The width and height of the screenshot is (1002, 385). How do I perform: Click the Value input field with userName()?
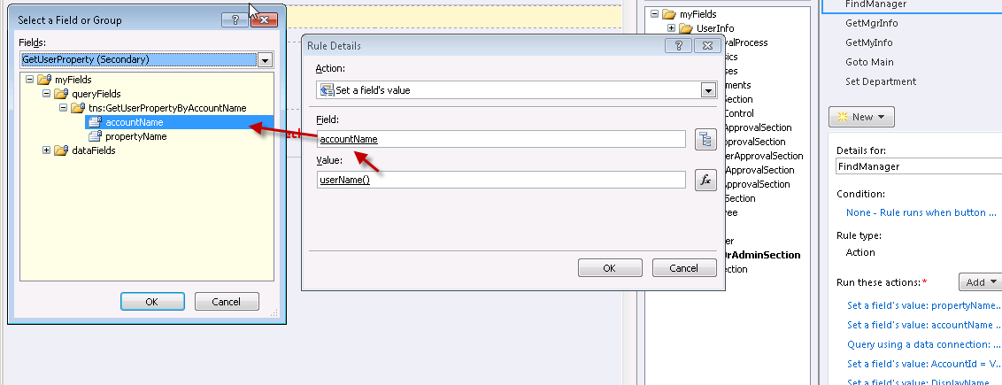501,181
